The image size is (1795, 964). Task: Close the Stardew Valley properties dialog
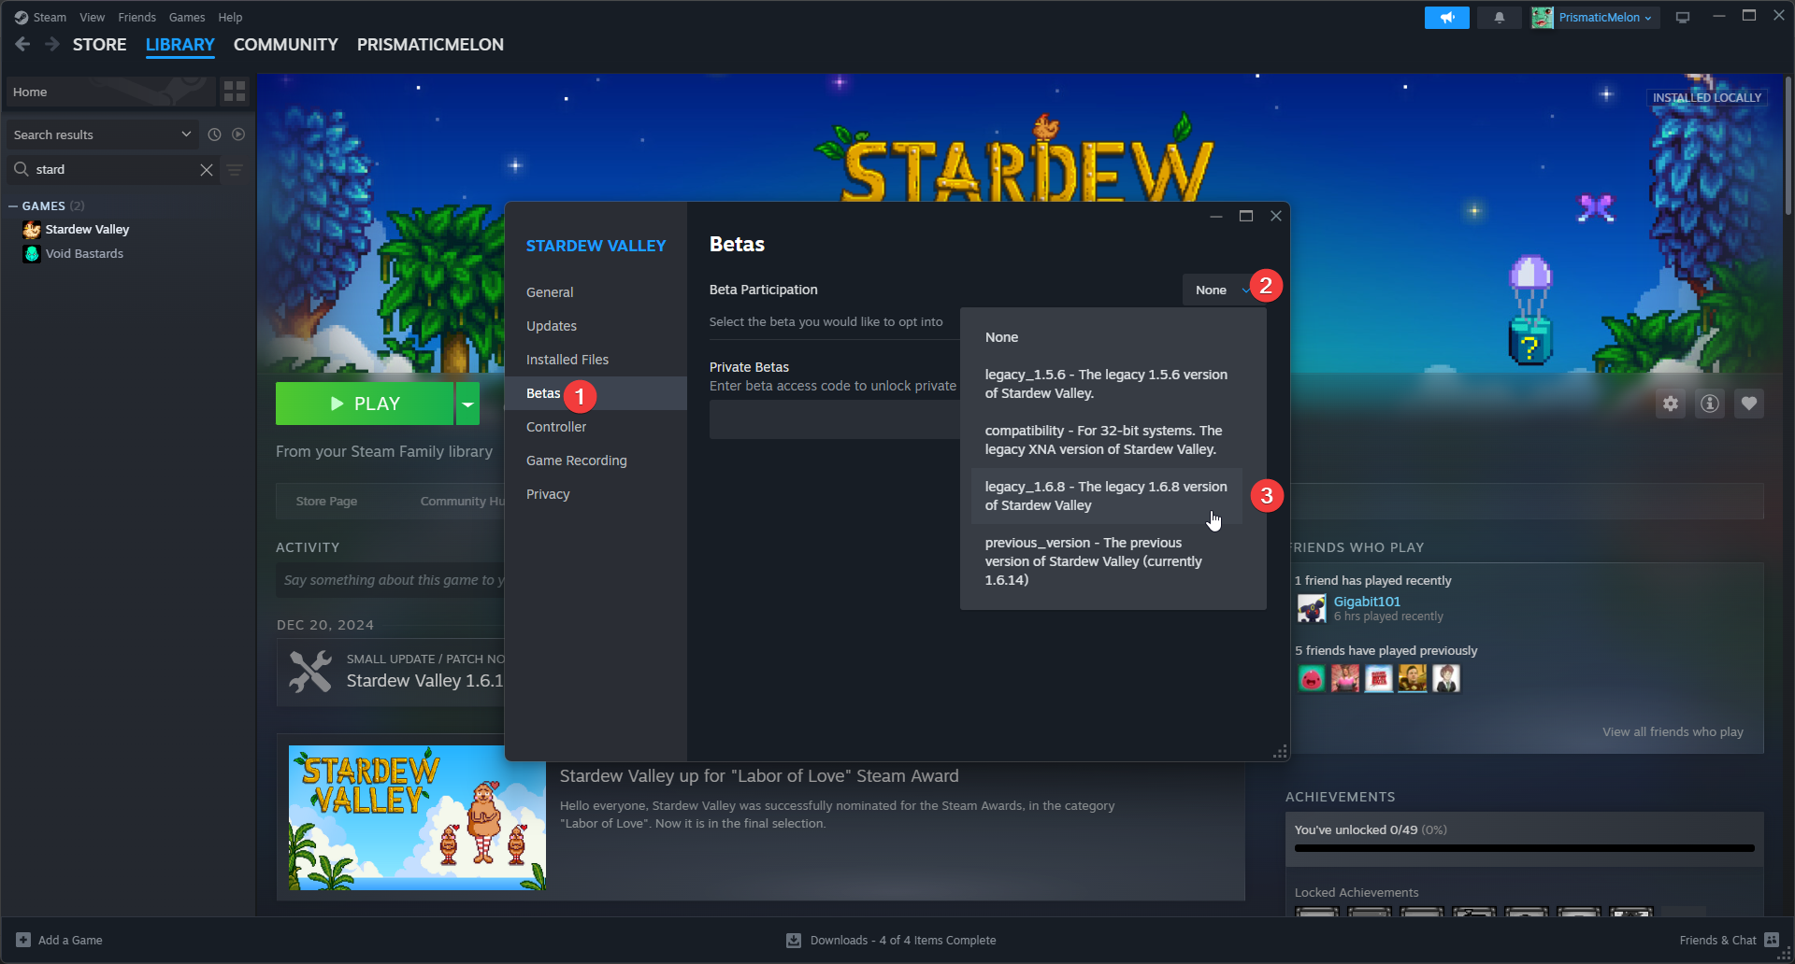[1276, 216]
